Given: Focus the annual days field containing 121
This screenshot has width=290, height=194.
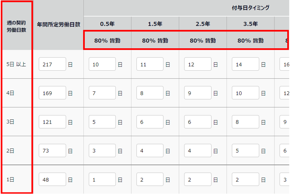Looking at the screenshot, I should (52, 122).
